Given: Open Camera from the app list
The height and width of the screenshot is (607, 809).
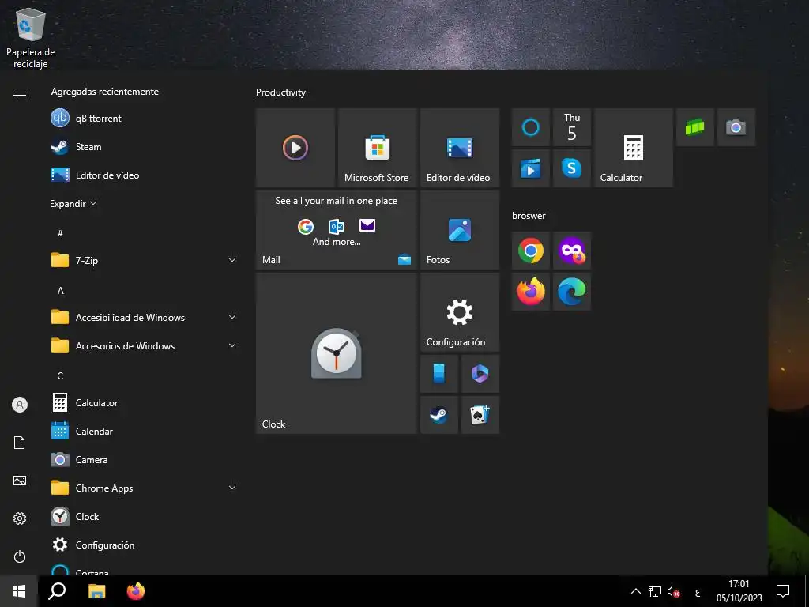Looking at the screenshot, I should click(143, 459).
